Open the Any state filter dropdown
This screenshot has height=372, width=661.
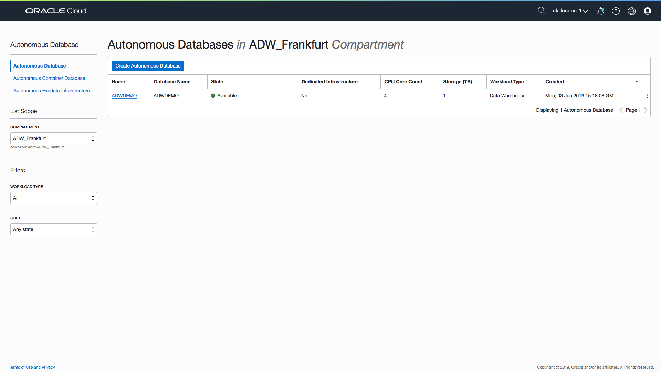54,229
